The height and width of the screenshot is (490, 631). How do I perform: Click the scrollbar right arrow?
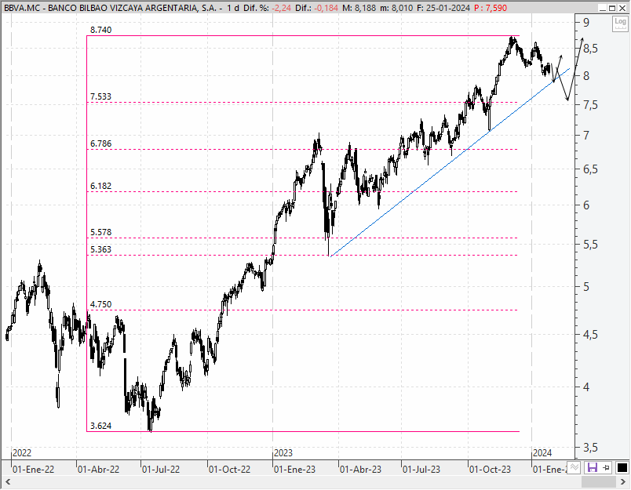point(622,481)
